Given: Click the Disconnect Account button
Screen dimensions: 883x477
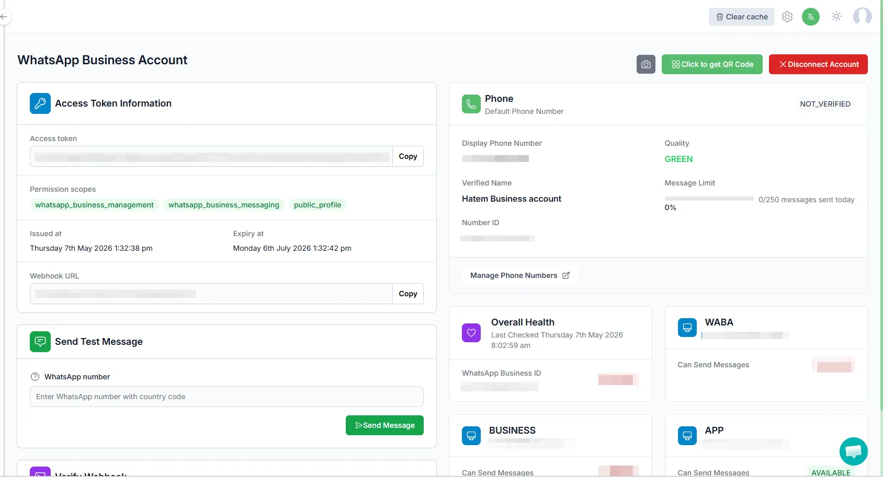Looking at the screenshot, I should tap(818, 64).
